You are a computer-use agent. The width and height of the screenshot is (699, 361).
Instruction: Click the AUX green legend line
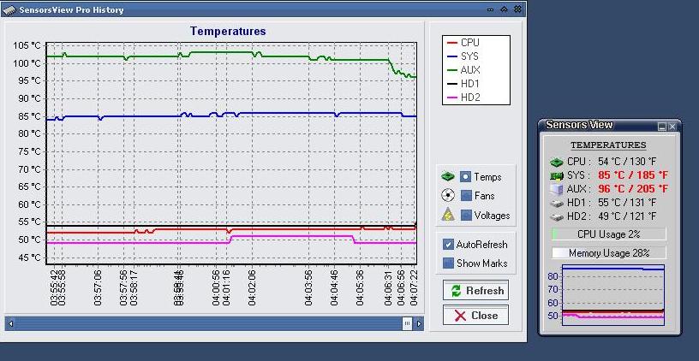pyautogui.click(x=452, y=70)
